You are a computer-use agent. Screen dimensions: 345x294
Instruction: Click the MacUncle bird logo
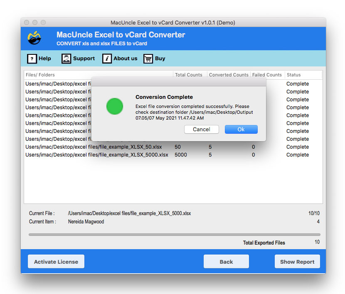pos(34,38)
